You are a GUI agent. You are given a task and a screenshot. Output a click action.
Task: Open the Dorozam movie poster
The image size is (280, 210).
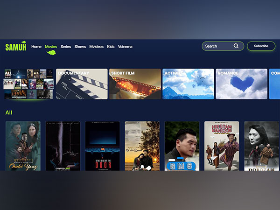pos(261,146)
